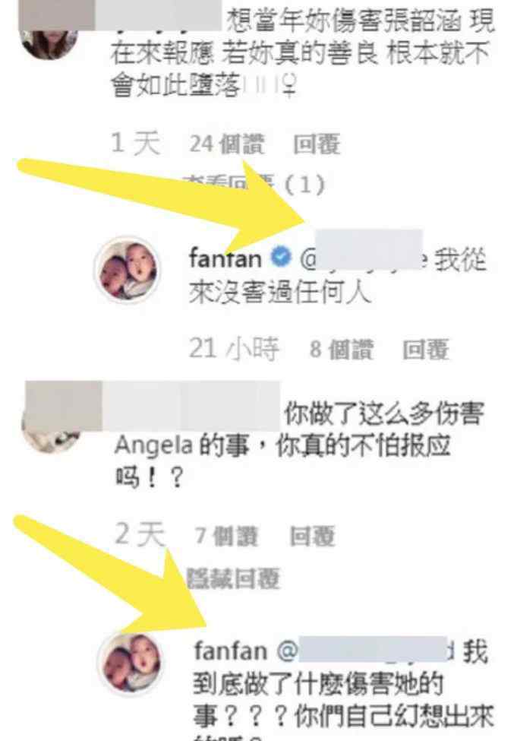Click the 2 天 timestamp on Angela comment

(140, 535)
